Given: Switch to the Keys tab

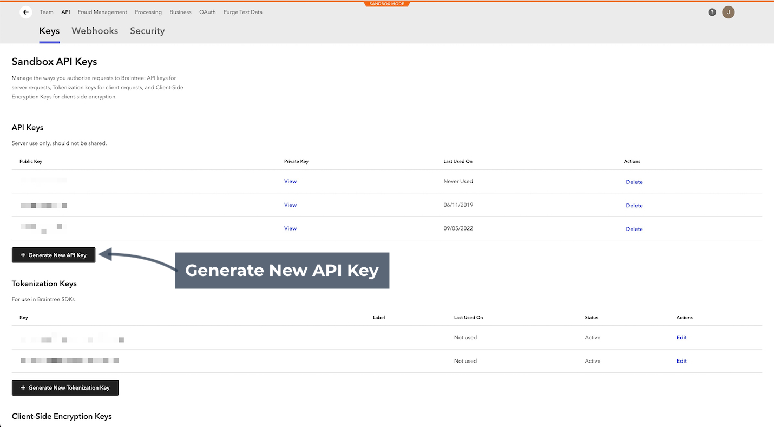Looking at the screenshot, I should [x=49, y=31].
